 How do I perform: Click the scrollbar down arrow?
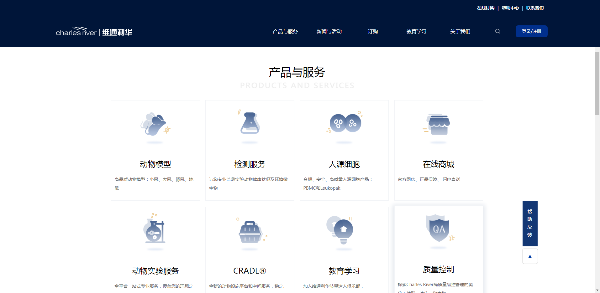[x=597, y=290]
